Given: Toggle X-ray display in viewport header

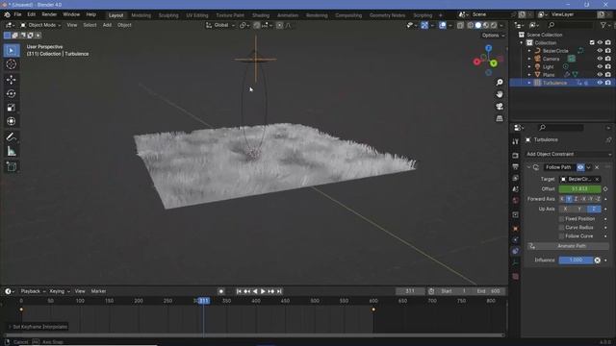Looking at the screenshot, I should 460,25.
